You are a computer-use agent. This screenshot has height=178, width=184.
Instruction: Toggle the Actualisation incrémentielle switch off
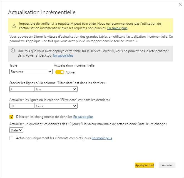click(59, 72)
